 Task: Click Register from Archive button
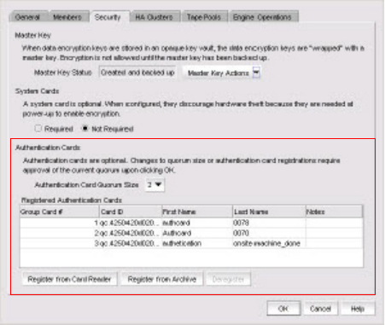[162, 279]
